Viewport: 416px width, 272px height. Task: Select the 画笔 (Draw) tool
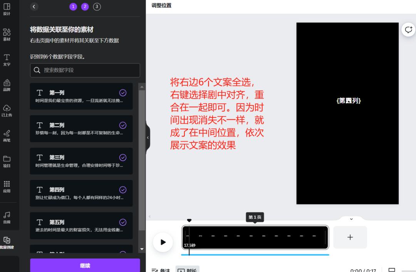[x=7, y=137]
